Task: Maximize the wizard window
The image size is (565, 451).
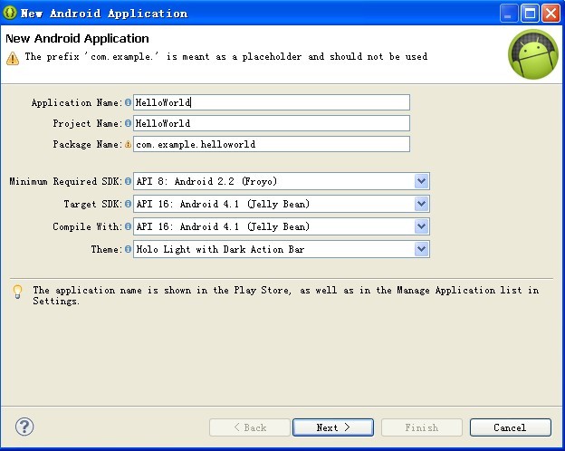Action: [x=530, y=14]
